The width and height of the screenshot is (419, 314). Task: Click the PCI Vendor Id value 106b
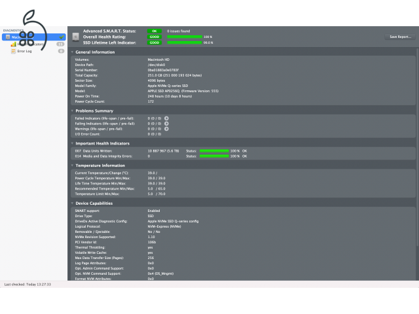pyautogui.click(x=152, y=242)
